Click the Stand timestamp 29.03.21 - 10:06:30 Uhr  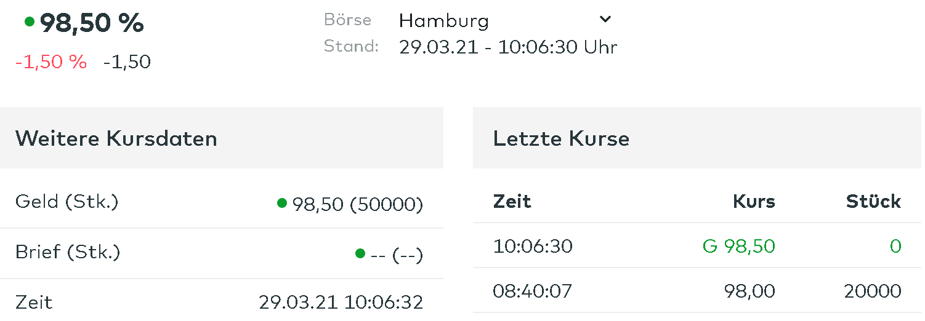[508, 47]
